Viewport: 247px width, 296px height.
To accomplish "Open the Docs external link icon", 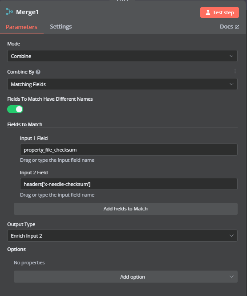I will [x=237, y=27].
